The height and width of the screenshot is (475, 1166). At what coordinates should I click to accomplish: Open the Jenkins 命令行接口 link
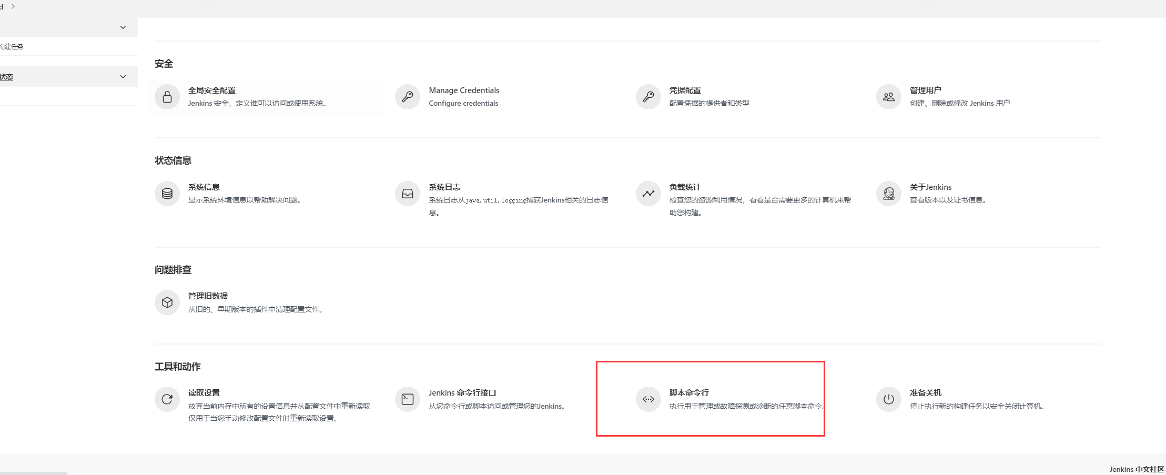(x=462, y=393)
